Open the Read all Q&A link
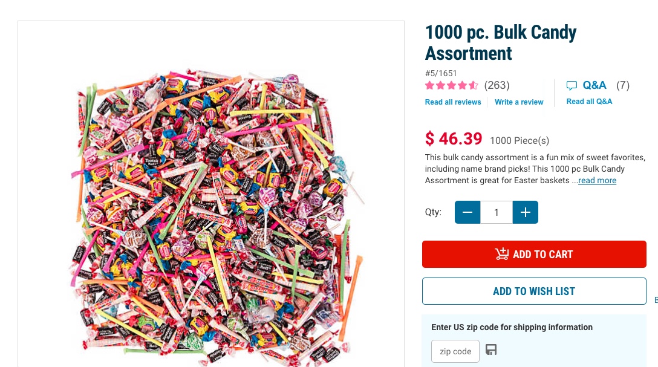The height and width of the screenshot is (367, 658). tap(589, 102)
